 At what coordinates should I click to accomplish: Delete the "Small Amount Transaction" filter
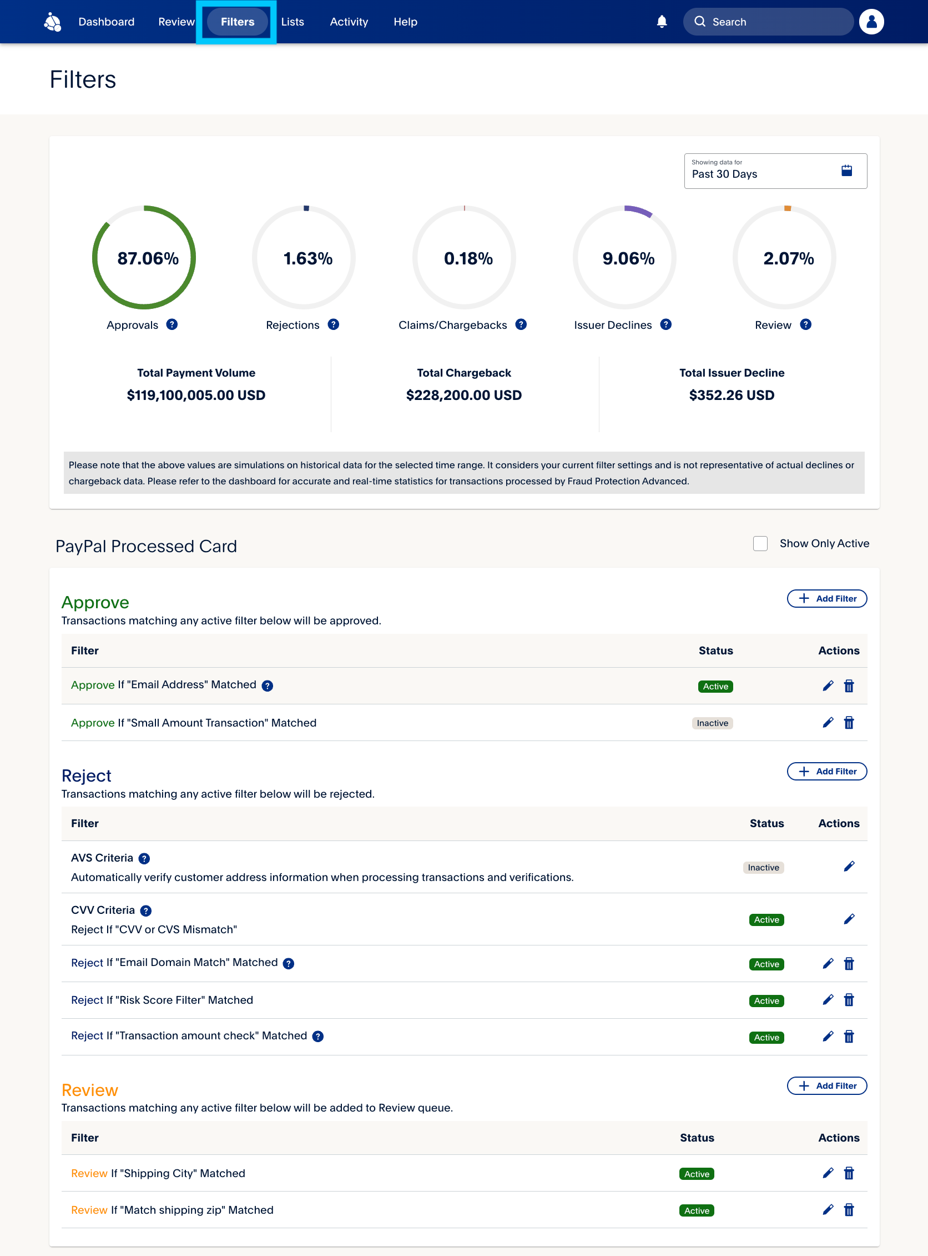(x=849, y=723)
